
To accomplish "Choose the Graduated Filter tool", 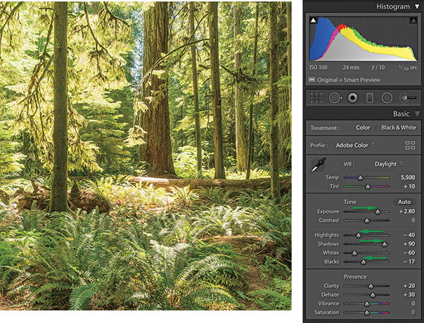I will click(x=370, y=97).
